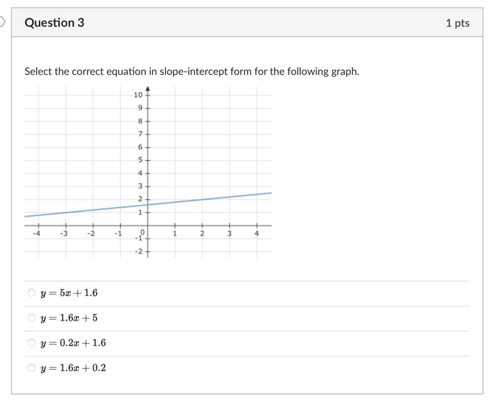Click the question prompt text about slope-intercept form

click(191, 72)
